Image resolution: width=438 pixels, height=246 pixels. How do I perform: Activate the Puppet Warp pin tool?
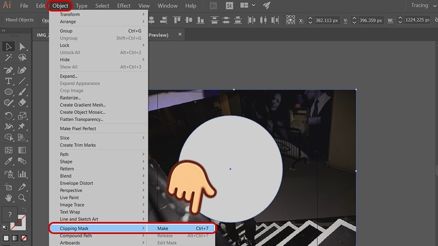tap(22, 126)
